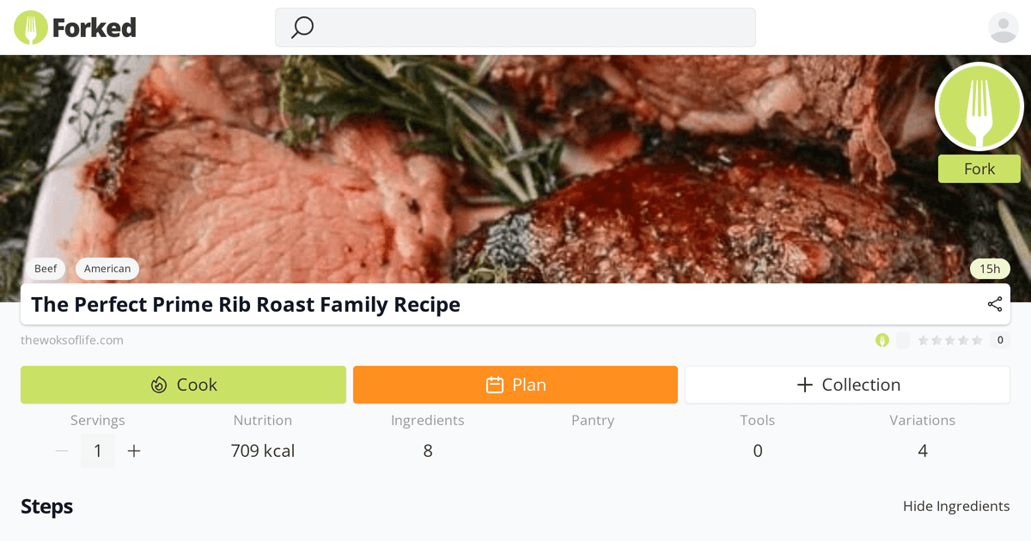Image resolution: width=1031 pixels, height=541 pixels.
Task: Click the search magnifier icon
Action: click(x=302, y=27)
